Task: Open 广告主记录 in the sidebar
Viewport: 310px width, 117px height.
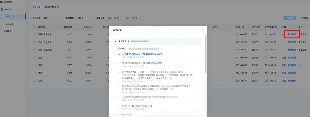Action: click(x=9, y=24)
